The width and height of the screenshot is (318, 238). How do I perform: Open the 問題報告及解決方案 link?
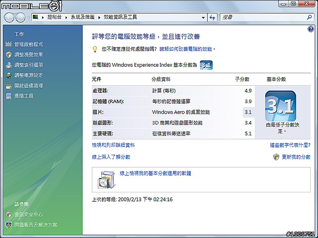pyautogui.click(x=36, y=225)
